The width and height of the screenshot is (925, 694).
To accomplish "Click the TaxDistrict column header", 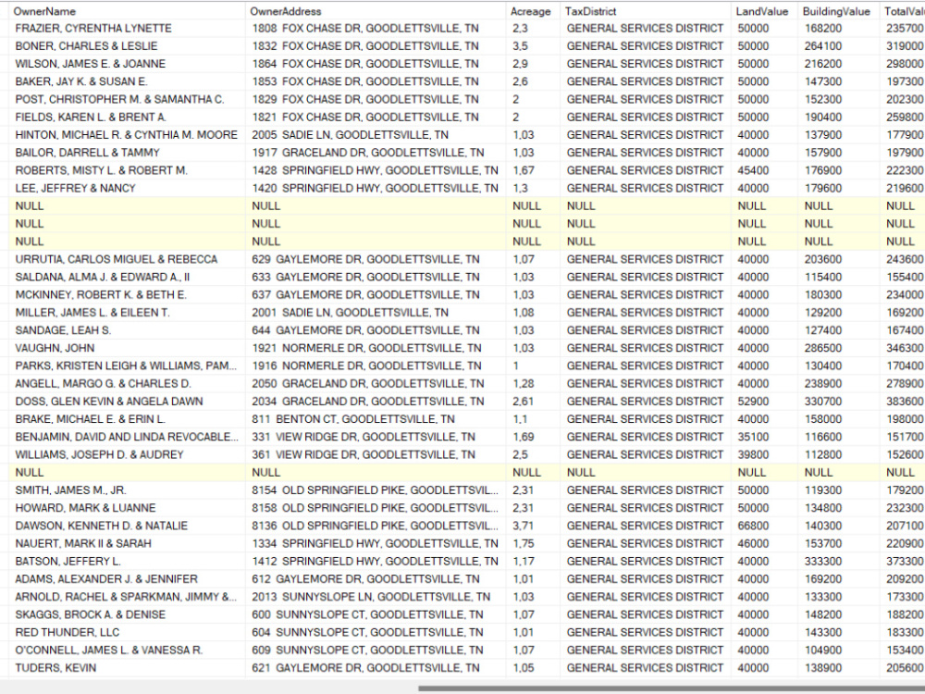I will point(646,11).
